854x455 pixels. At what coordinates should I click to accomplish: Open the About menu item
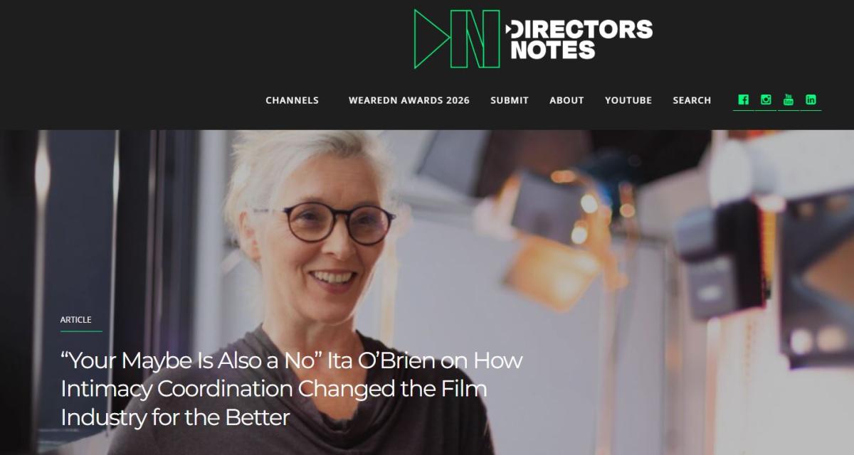[x=566, y=100]
